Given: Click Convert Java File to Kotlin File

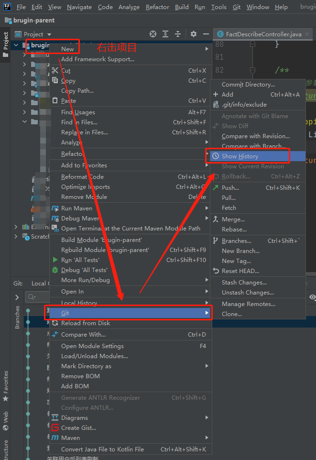Looking at the screenshot, I should coord(131,449).
